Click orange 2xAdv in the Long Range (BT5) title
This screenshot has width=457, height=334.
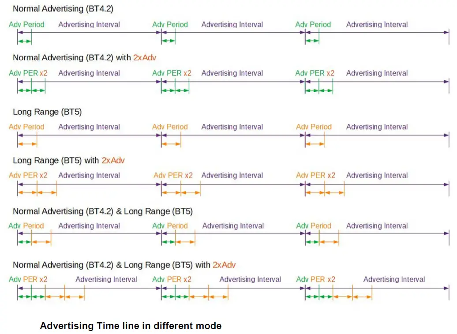113,160
